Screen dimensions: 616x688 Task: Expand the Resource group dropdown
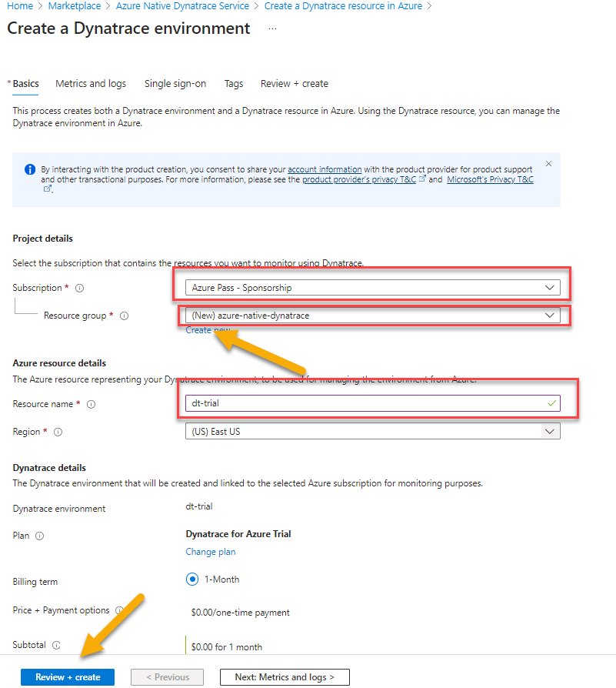tap(372, 316)
